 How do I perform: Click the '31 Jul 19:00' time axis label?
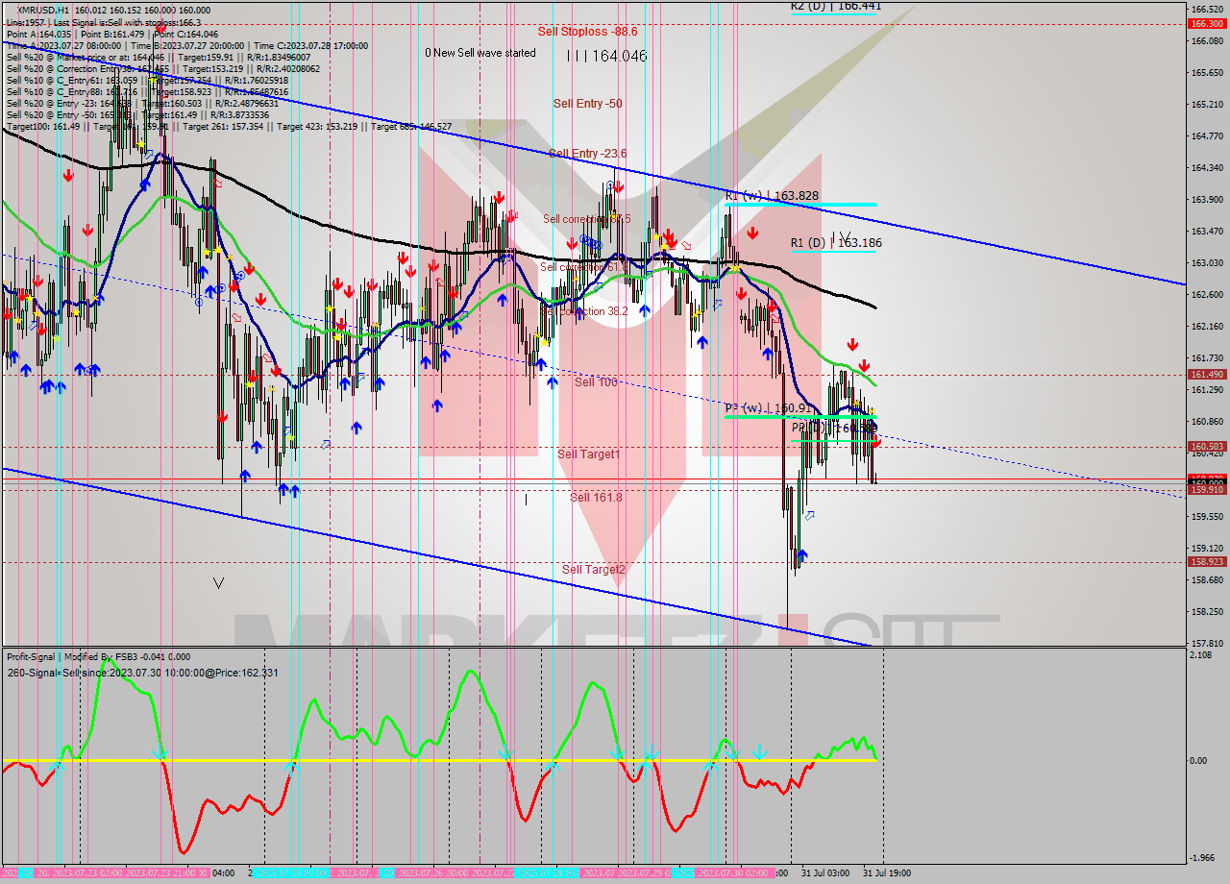(886, 873)
